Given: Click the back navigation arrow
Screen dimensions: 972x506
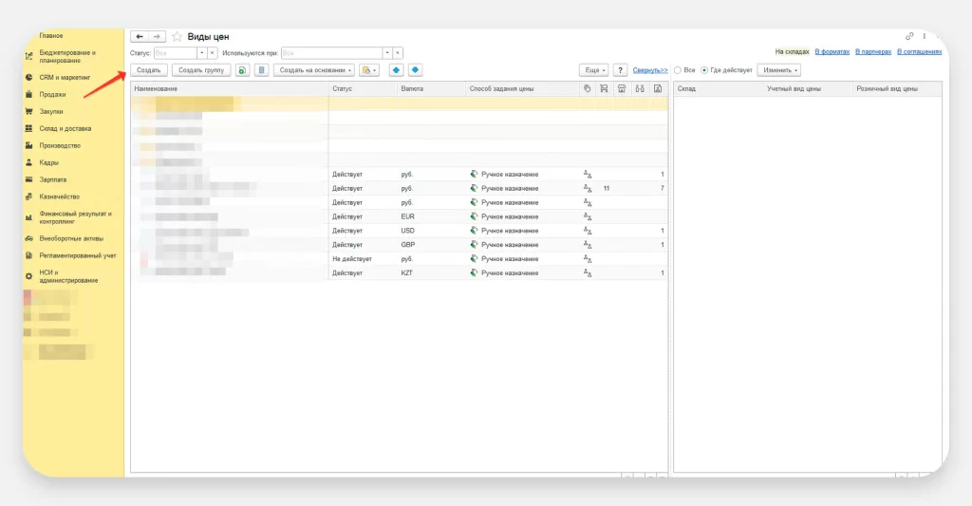Looking at the screenshot, I should tap(140, 36).
